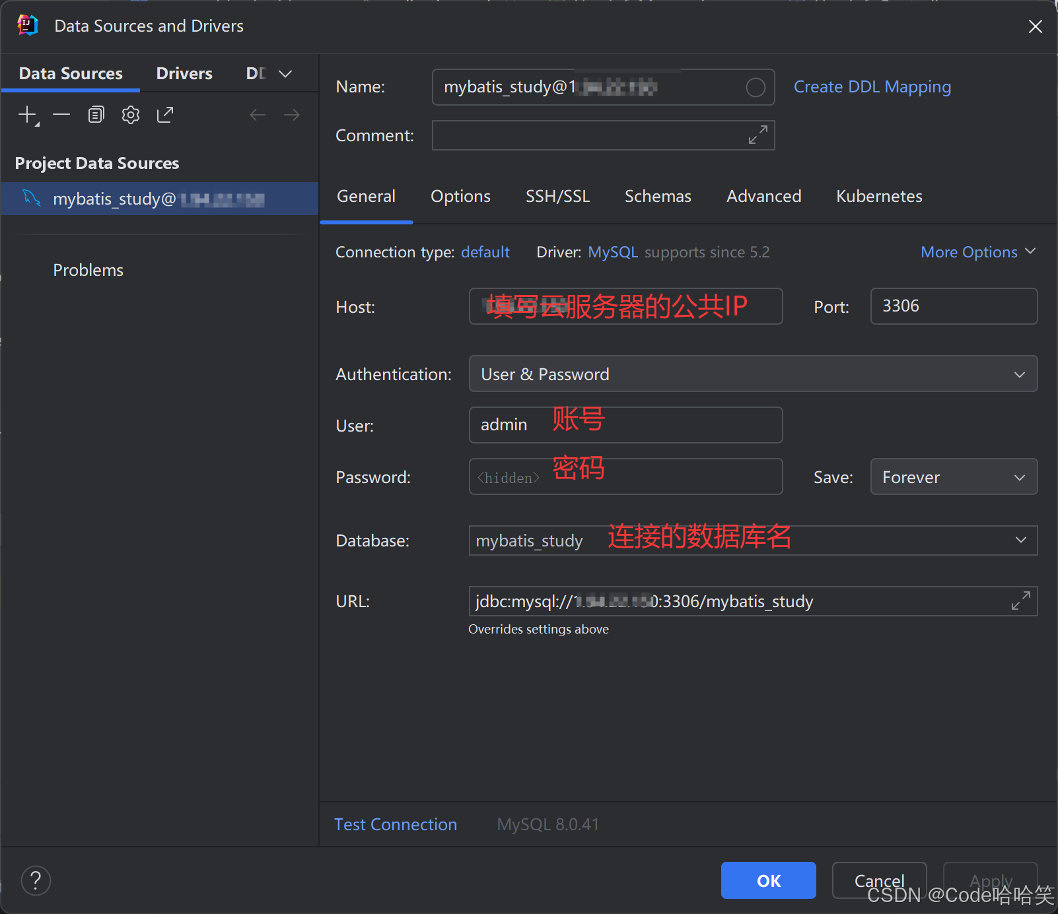Screen dimensions: 1058x914
Task: Click the IntelliJ logo in title bar
Action: (x=28, y=26)
